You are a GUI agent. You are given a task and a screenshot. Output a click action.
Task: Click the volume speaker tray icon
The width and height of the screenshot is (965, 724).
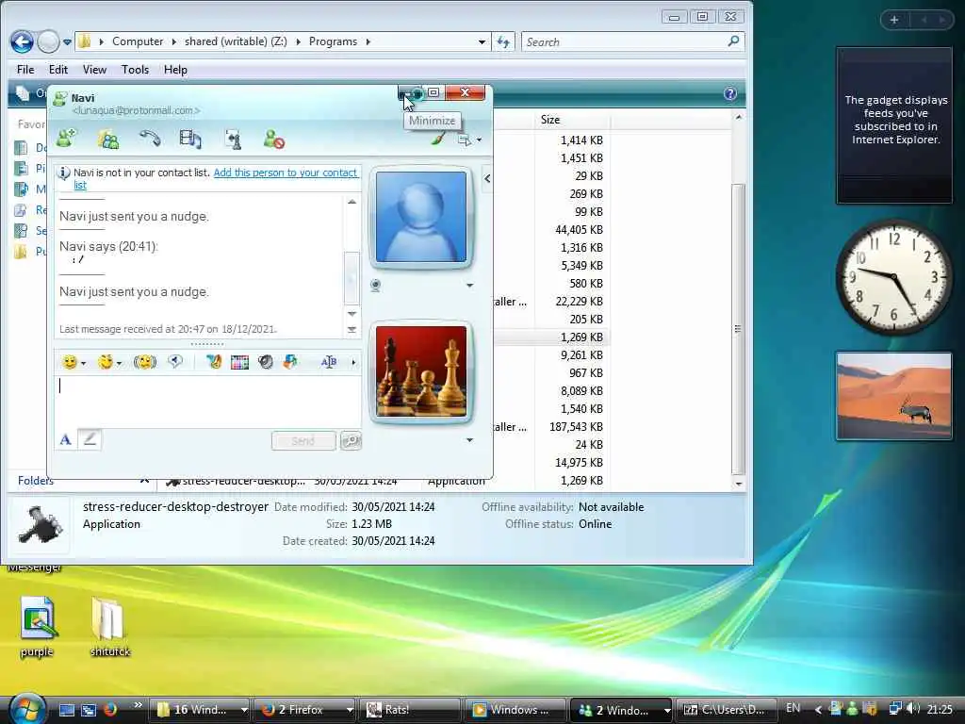(x=913, y=709)
